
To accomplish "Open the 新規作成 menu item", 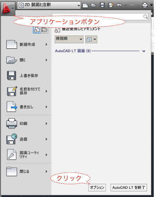I will [x=27, y=44].
